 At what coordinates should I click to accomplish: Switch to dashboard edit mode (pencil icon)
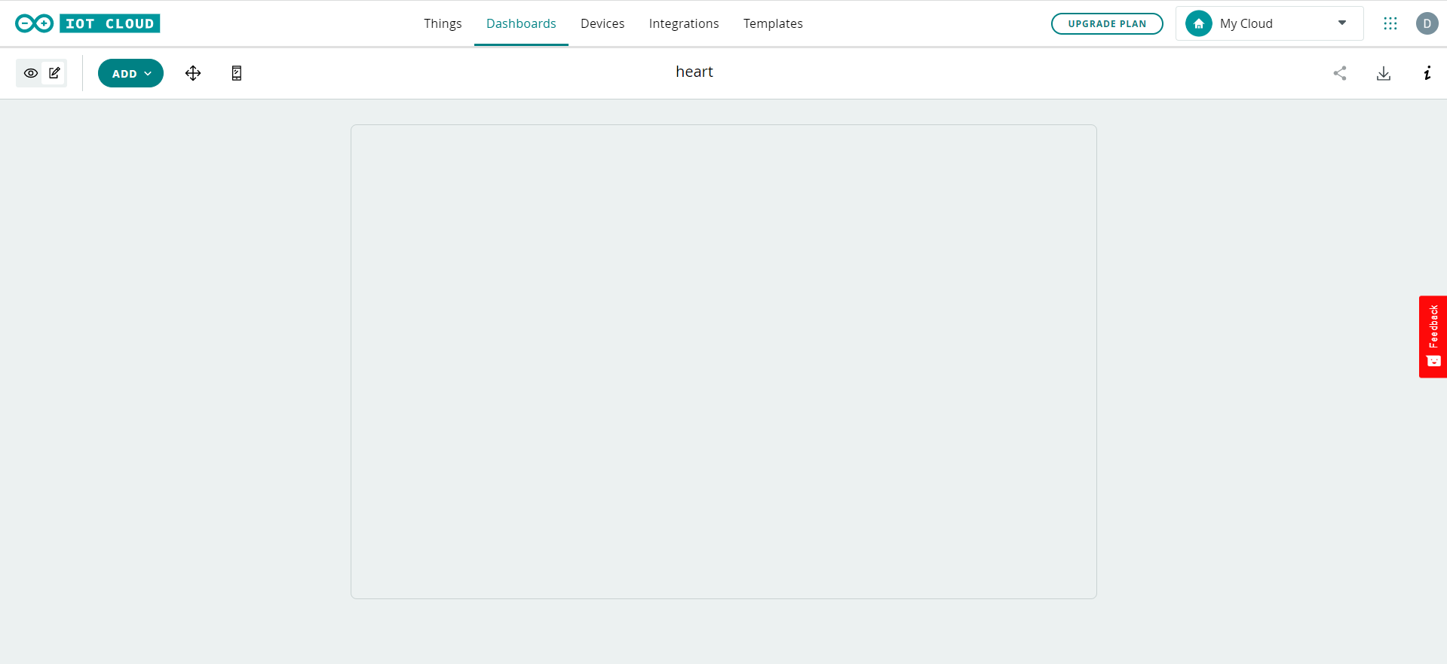(x=54, y=73)
